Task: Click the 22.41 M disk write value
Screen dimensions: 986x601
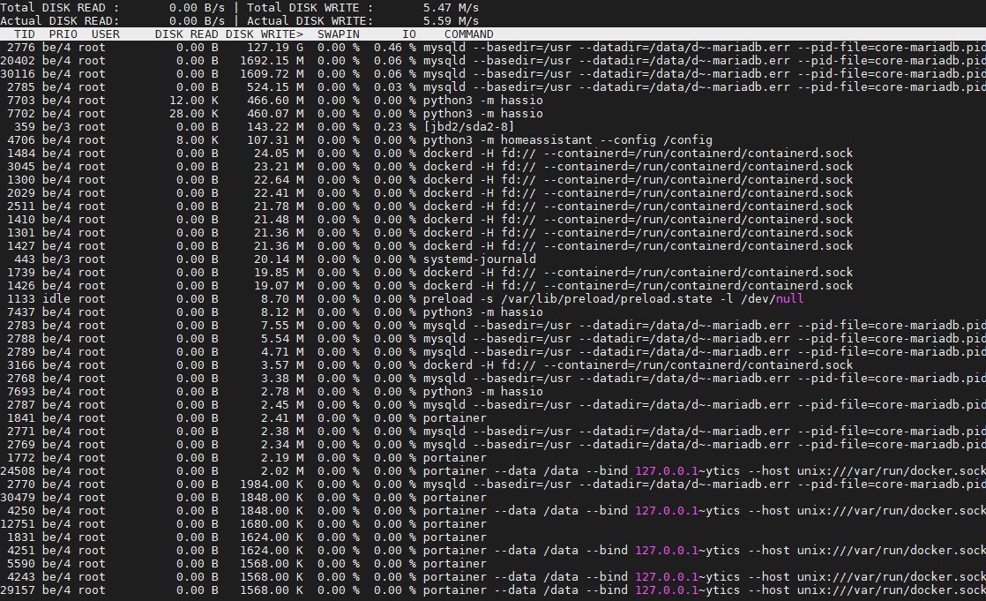Action: [x=280, y=192]
